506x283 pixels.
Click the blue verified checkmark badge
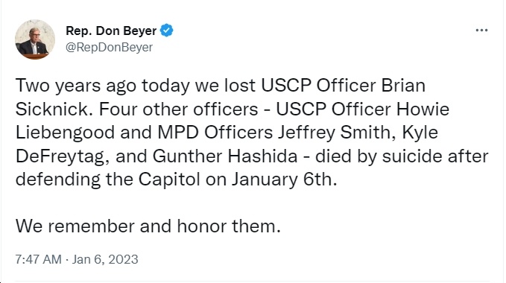166,31
